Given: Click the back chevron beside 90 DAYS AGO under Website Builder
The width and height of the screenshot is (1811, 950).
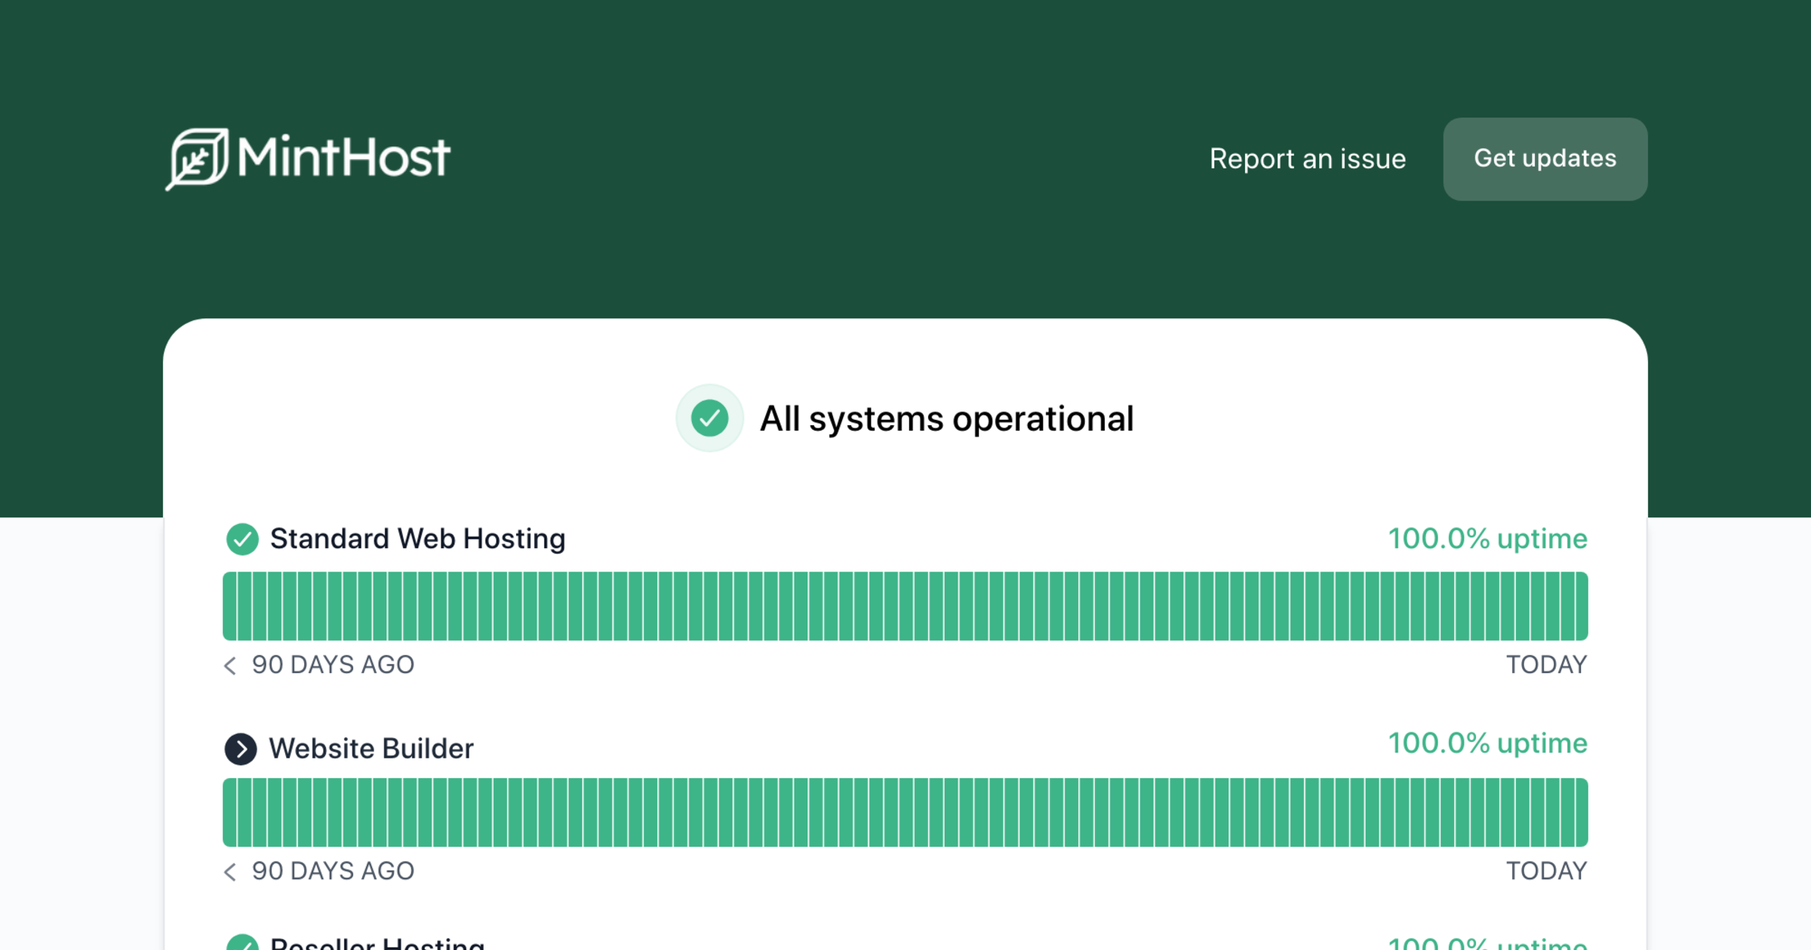Looking at the screenshot, I should [229, 872].
